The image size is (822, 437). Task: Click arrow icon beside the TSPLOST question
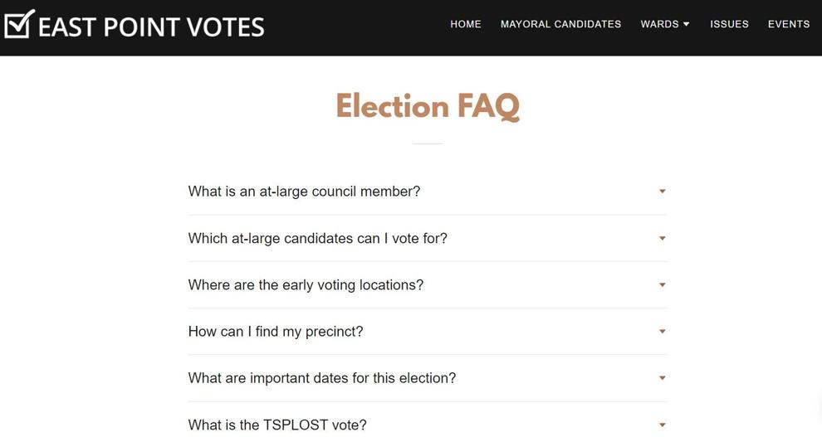click(x=662, y=425)
